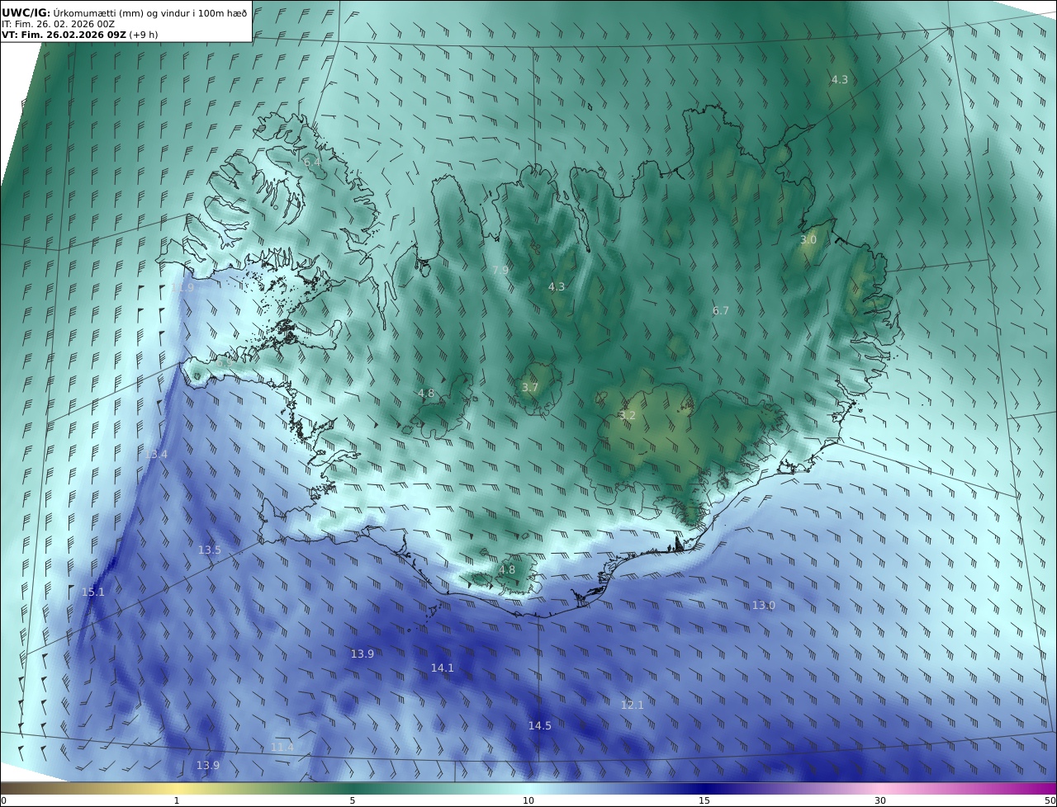Click the "VT: Fim. 26.02.2026 09Z (+9 h)" line
The height and width of the screenshot is (807, 1057).
(x=80, y=35)
